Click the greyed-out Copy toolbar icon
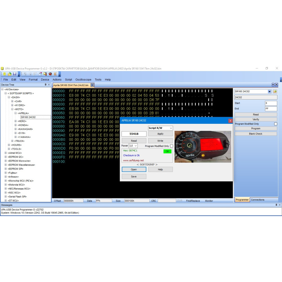 tap(25, 74)
